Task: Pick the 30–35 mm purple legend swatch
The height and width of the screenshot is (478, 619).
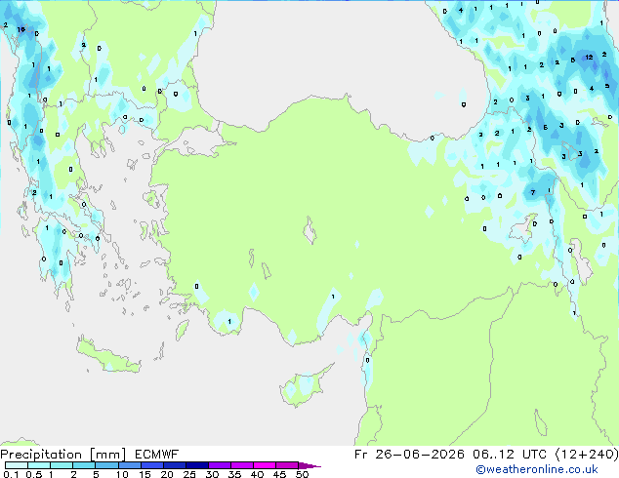Action: click(x=220, y=465)
